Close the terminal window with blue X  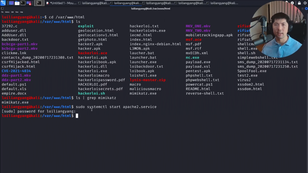306,9
